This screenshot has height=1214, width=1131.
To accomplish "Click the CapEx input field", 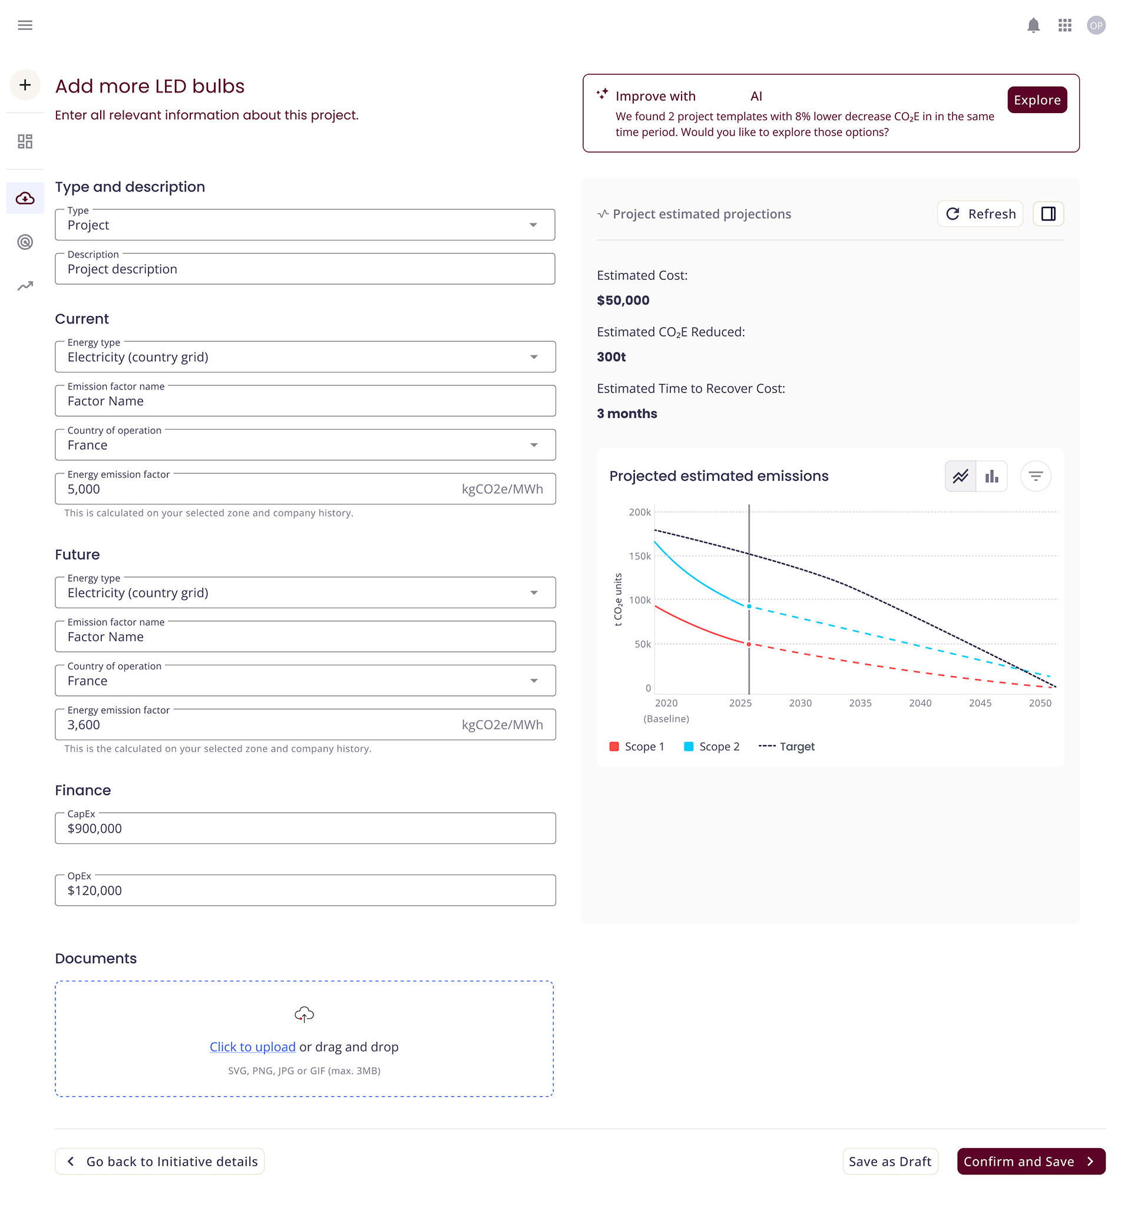I will pyautogui.click(x=305, y=829).
